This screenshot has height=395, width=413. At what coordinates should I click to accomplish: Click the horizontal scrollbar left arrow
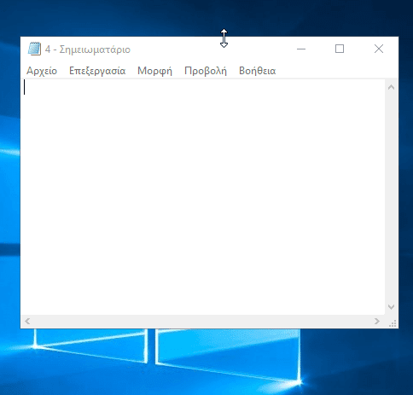27,322
